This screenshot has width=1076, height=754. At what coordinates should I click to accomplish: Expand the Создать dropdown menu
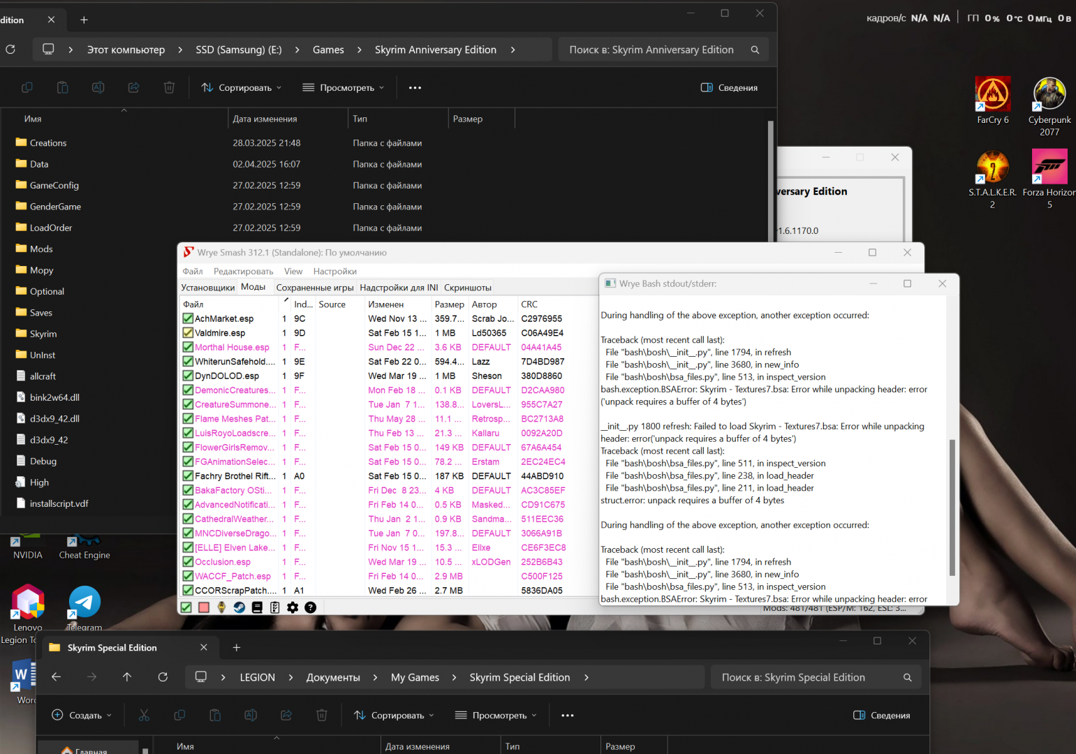click(x=82, y=716)
